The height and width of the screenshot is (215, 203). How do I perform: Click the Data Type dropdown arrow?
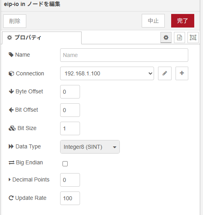[x=115, y=147]
